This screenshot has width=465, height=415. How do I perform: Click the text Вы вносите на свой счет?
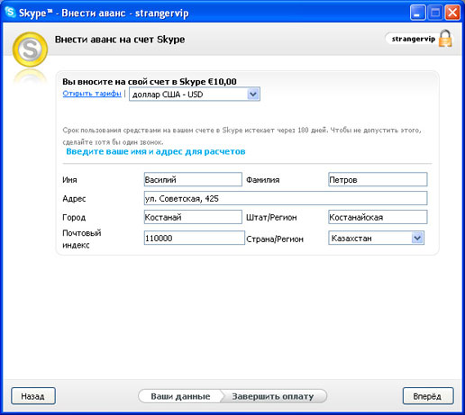coord(150,82)
